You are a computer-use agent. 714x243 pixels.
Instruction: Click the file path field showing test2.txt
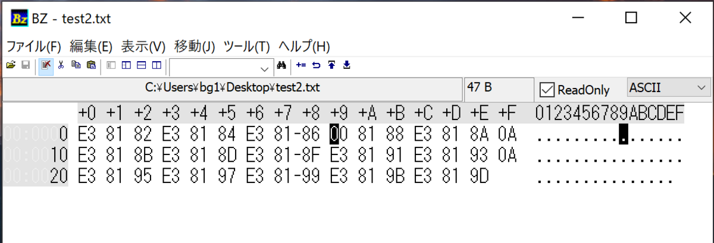click(233, 88)
